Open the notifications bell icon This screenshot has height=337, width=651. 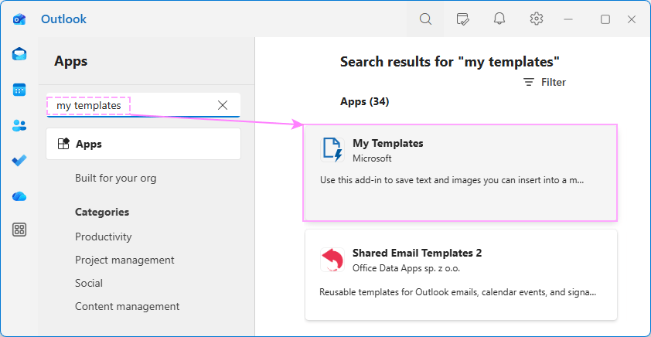pyautogui.click(x=499, y=19)
